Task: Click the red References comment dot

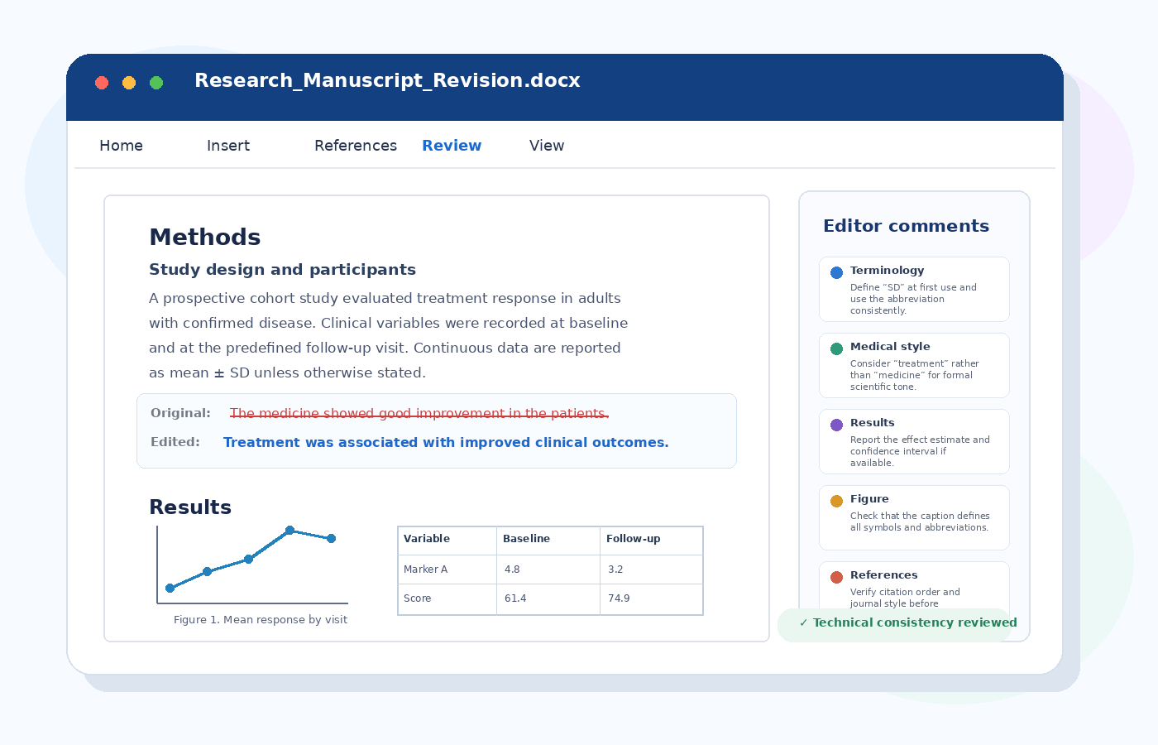Action: 836,577
